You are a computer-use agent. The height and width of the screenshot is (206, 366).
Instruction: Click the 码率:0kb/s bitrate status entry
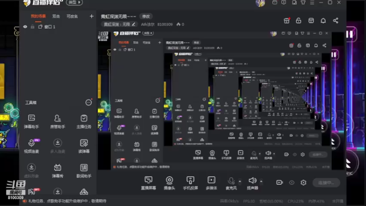[229, 201]
